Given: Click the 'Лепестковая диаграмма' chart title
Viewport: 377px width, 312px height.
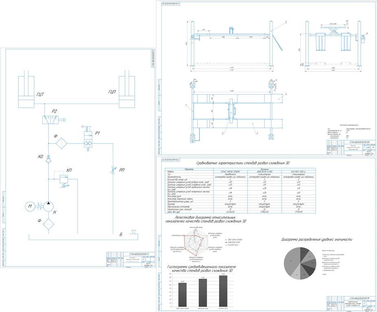Looking at the screenshot, I should (x=206, y=219).
